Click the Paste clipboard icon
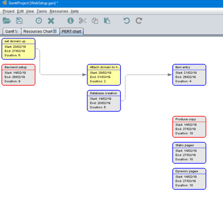This screenshot has height=201, width=223. coord(107,21)
